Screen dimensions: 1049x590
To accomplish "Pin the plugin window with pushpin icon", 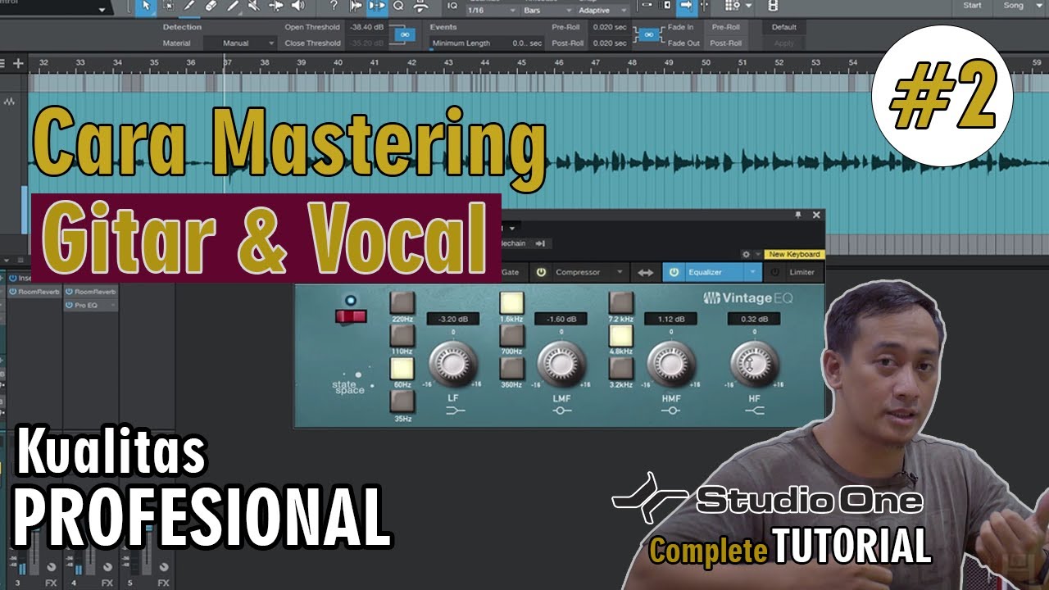I will click(x=798, y=215).
